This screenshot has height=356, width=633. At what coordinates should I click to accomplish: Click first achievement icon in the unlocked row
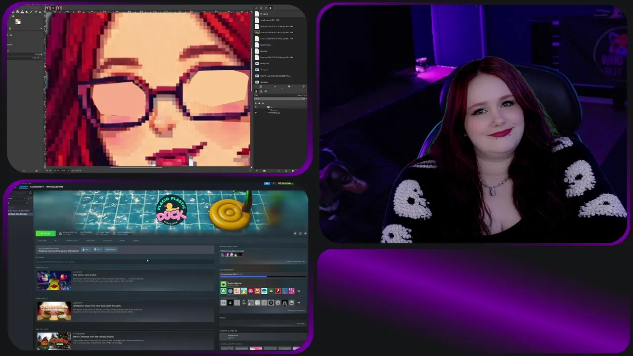pyautogui.click(x=224, y=291)
